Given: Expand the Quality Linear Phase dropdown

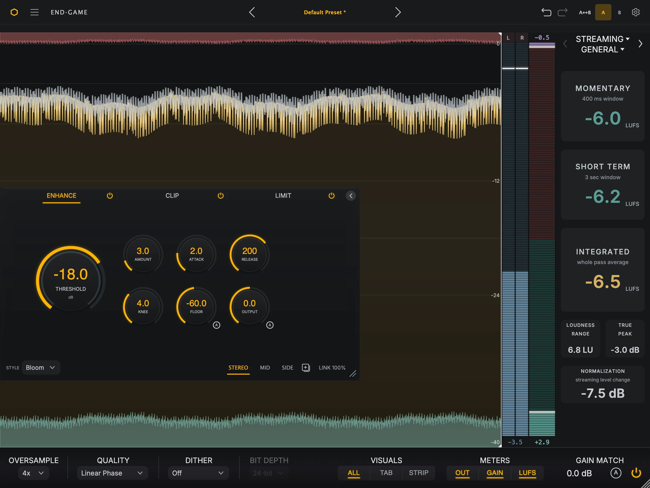Looking at the screenshot, I should [x=112, y=473].
